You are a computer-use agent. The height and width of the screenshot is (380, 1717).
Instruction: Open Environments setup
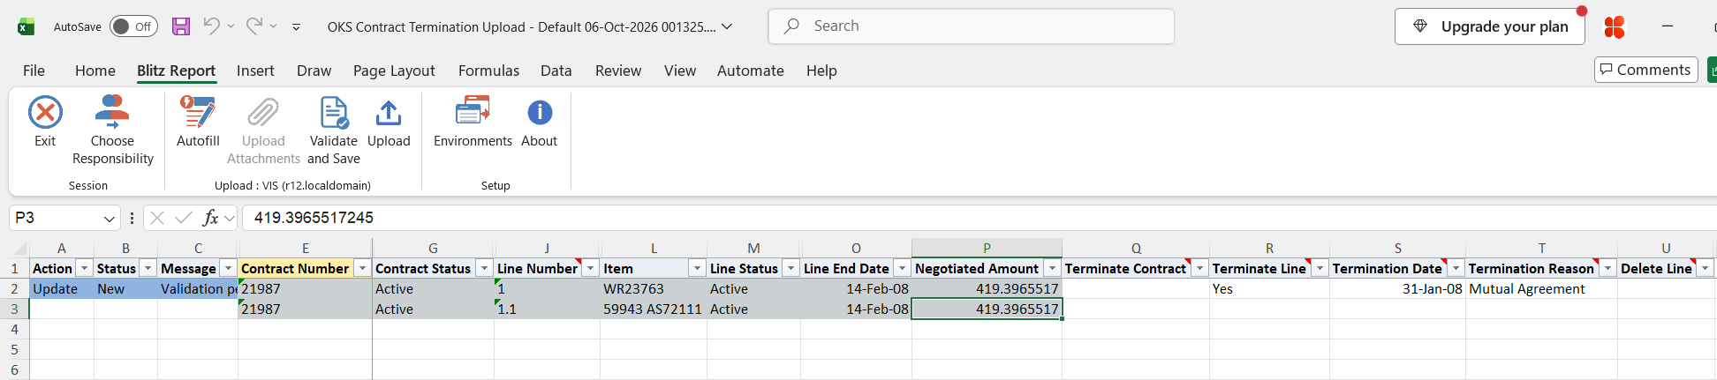coord(473,122)
